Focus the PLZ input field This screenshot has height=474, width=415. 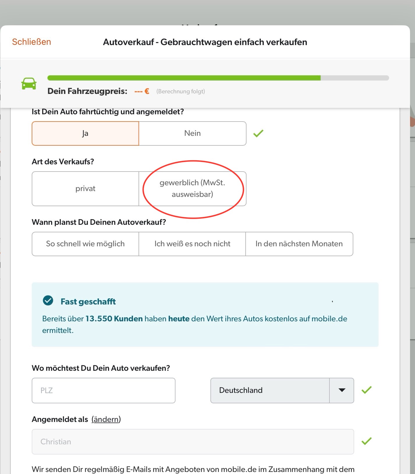[x=104, y=391]
